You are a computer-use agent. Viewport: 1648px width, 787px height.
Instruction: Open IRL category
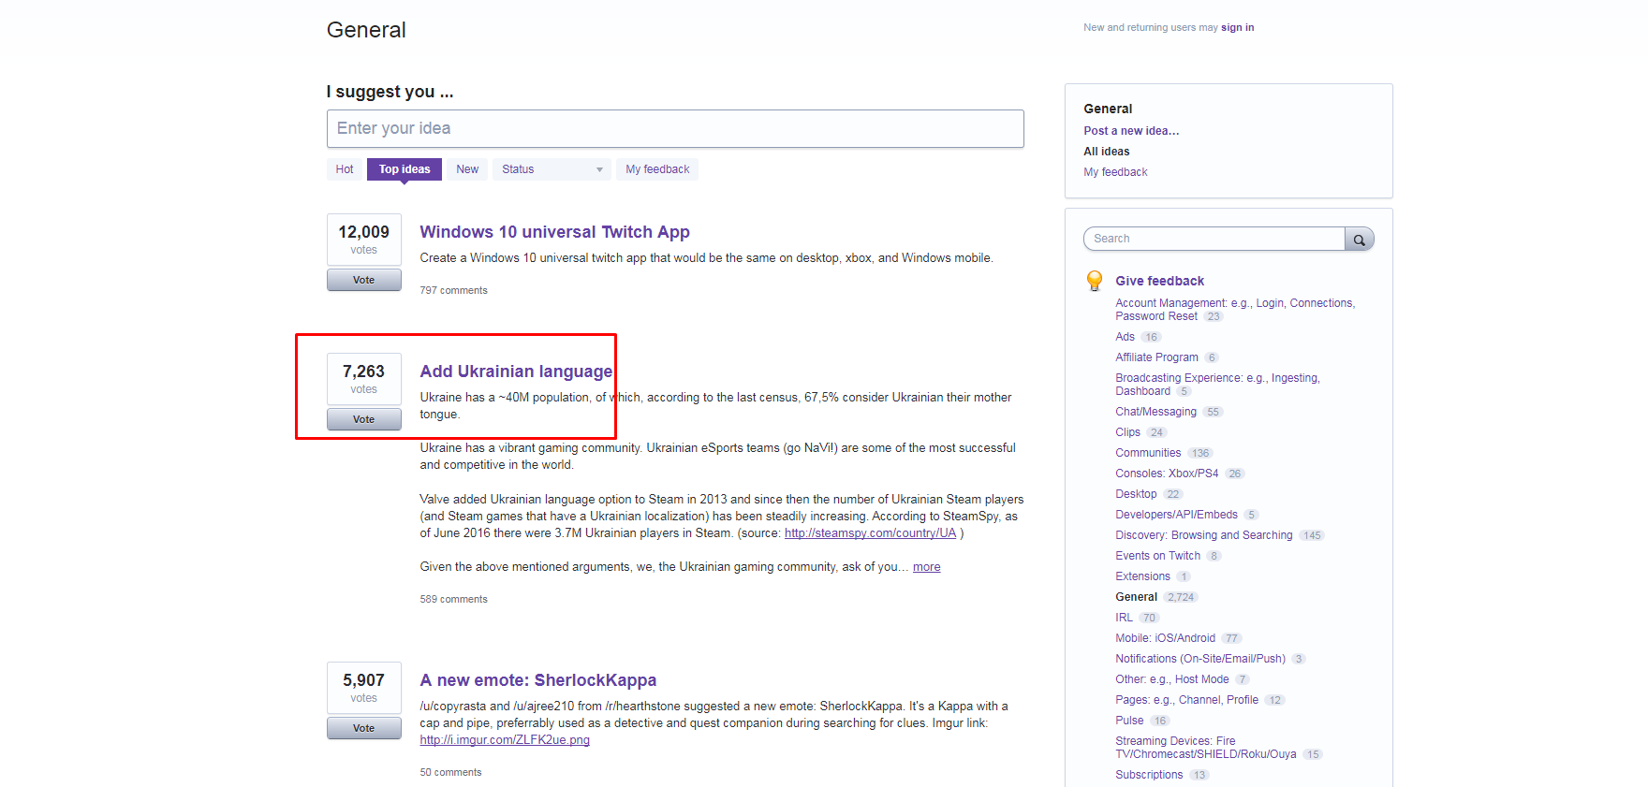pos(1124,618)
